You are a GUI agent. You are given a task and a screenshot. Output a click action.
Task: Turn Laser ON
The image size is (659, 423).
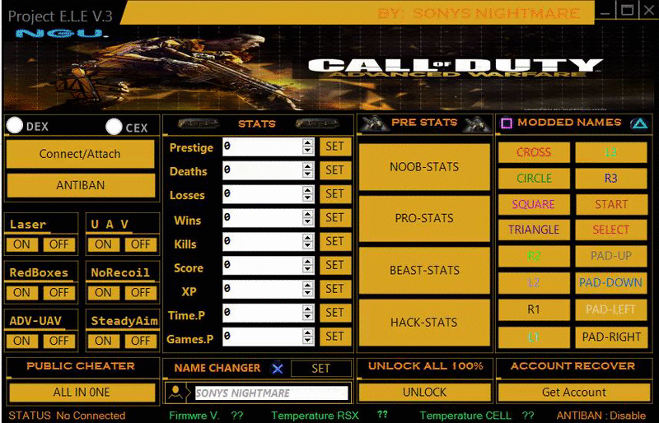point(22,244)
